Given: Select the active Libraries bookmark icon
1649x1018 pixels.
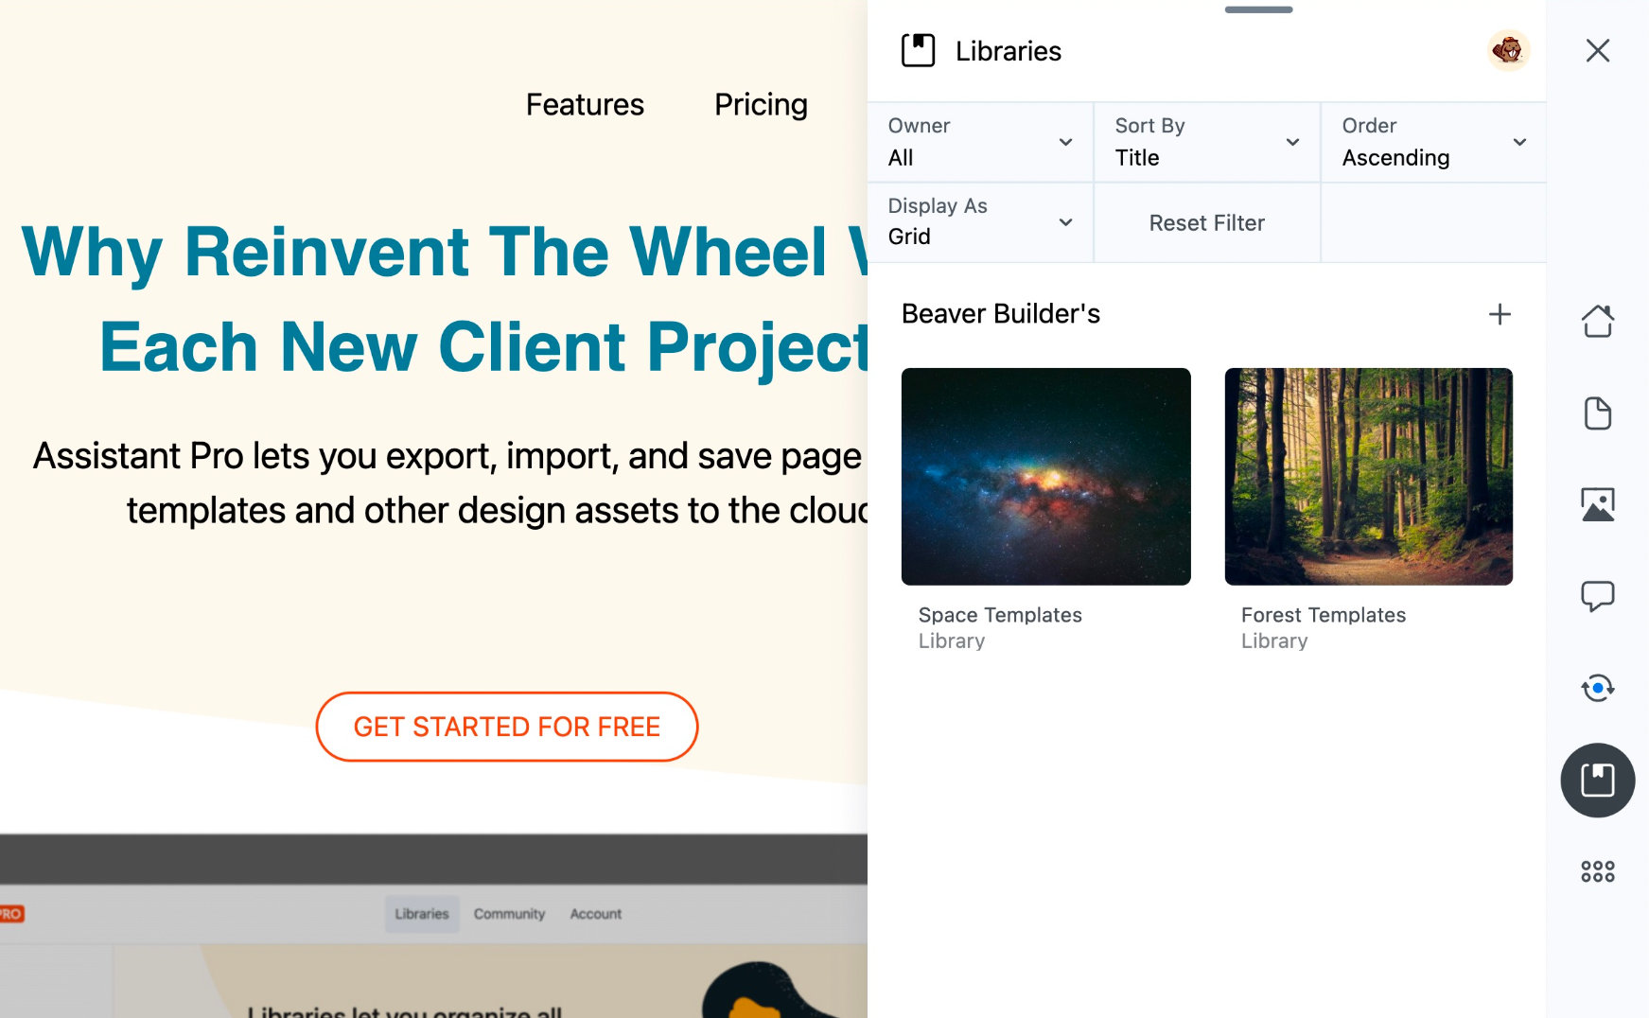Looking at the screenshot, I should pyautogui.click(x=1598, y=781).
